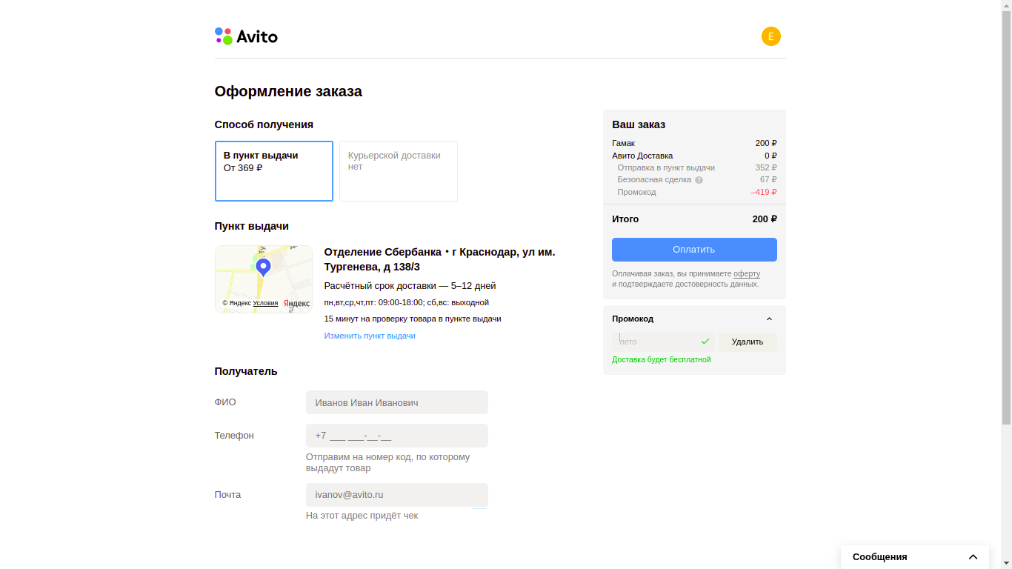Click "Изменить пункт выдачи" link

(x=370, y=336)
